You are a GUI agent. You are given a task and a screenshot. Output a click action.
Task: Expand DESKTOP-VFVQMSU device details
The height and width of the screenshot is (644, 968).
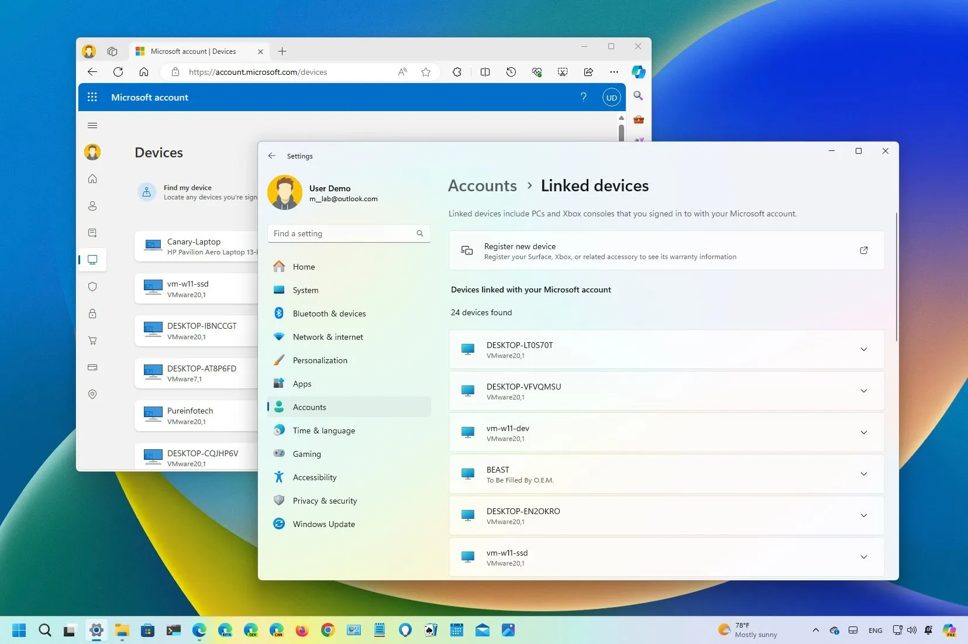coord(864,391)
